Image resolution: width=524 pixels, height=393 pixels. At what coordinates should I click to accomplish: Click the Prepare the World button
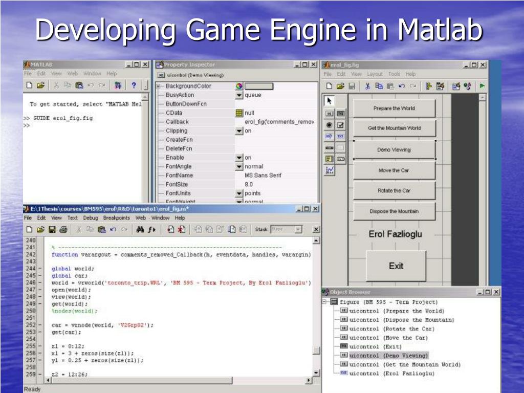(395, 108)
